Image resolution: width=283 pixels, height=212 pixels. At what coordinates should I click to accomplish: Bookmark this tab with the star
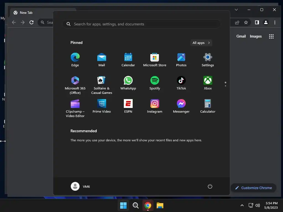point(246,22)
